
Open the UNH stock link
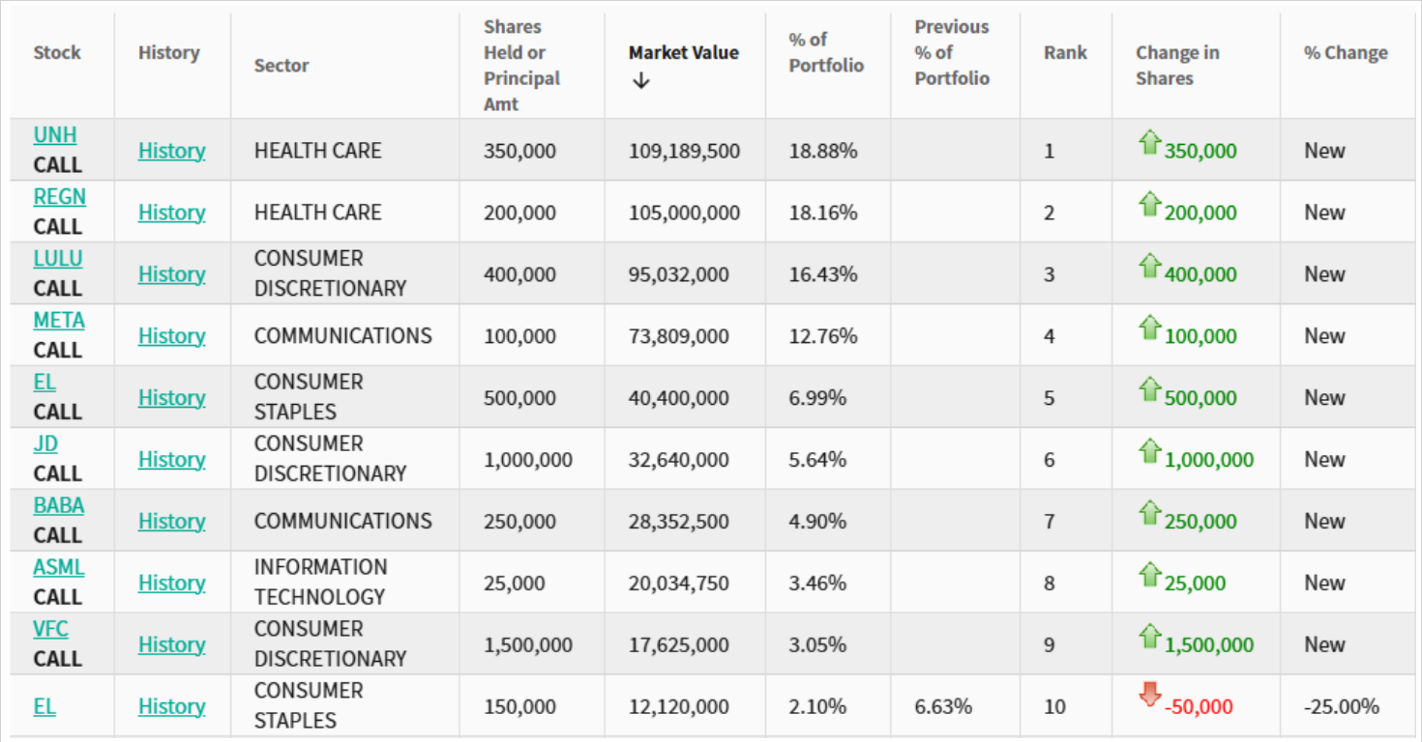pos(55,135)
